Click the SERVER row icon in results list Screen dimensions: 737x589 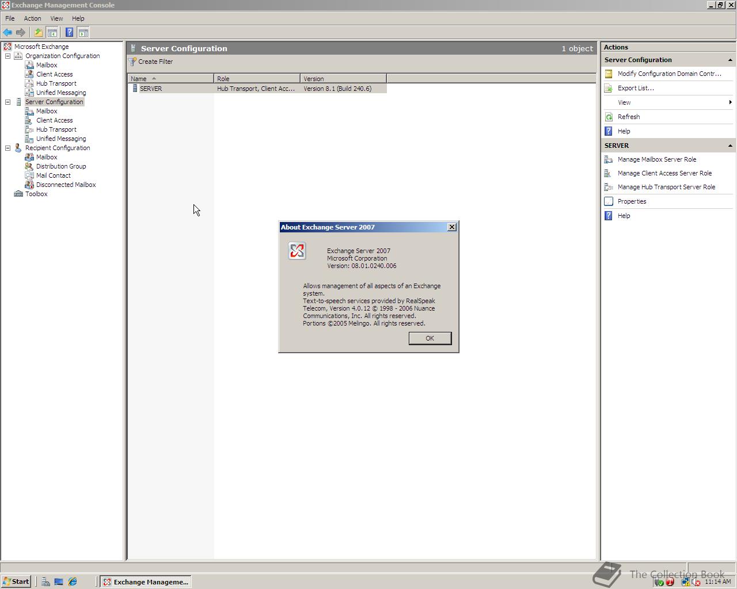tap(135, 89)
